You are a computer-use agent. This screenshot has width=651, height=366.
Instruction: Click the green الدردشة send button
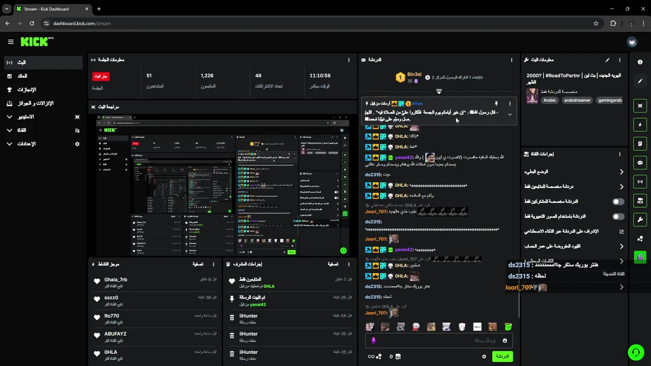click(502, 356)
